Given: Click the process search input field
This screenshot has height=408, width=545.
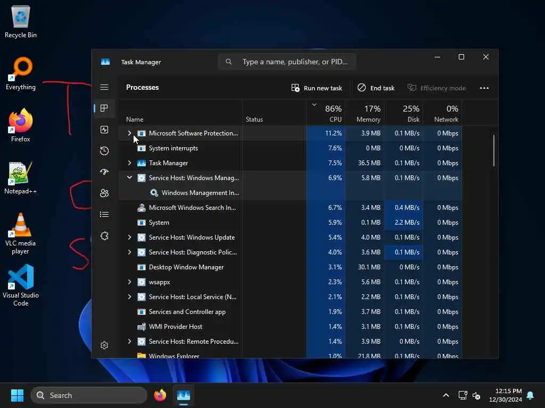Looking at the screenshot, I should 287,62.
